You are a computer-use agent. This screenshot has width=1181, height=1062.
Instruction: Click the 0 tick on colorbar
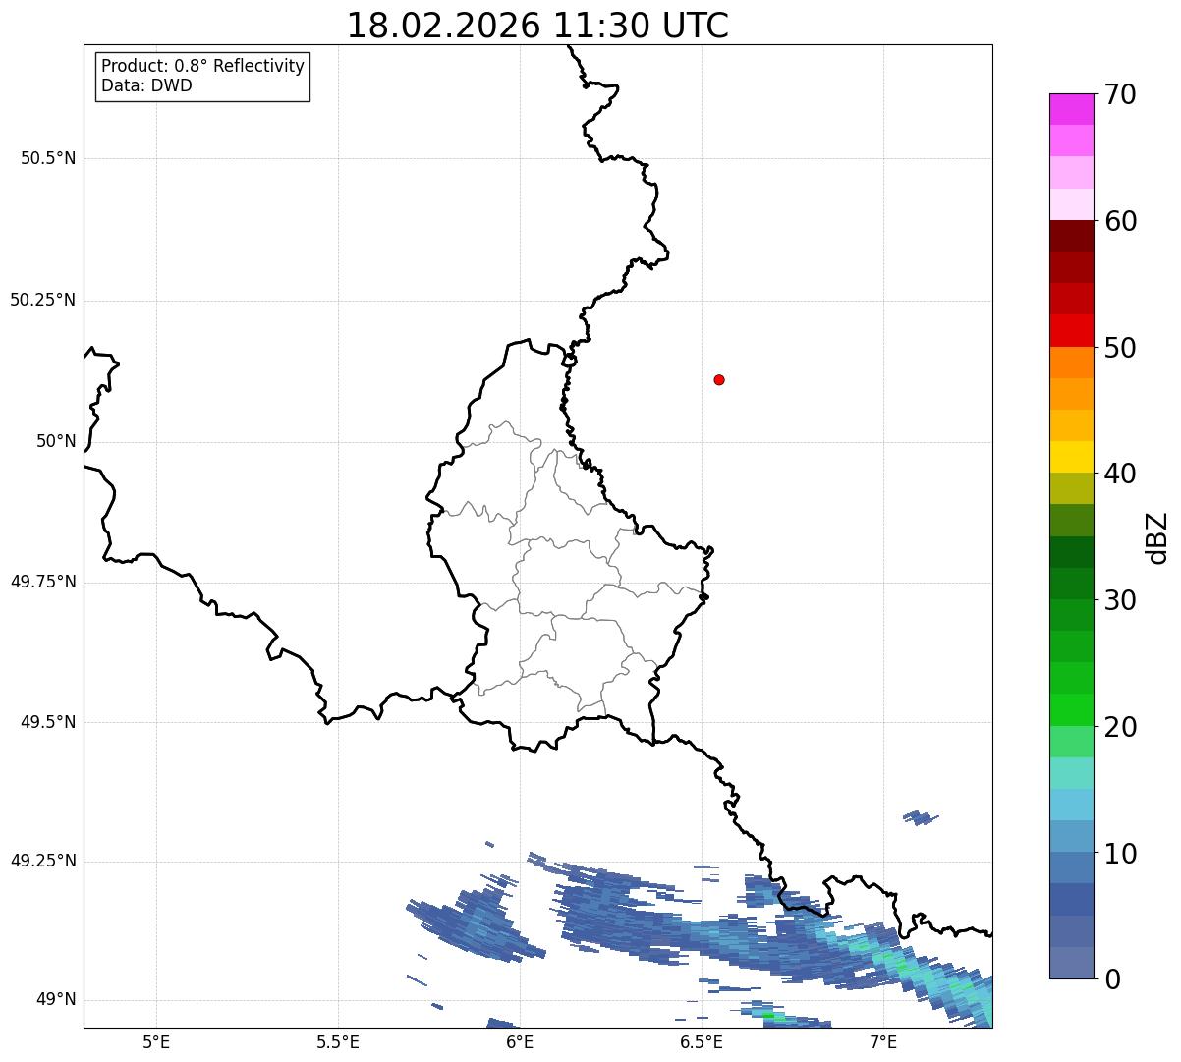tap(1113, 979)
